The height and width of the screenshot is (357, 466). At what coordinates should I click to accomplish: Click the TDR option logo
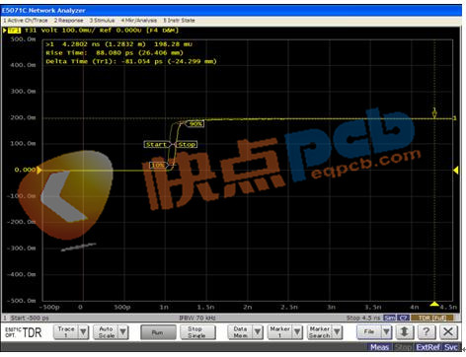tap(24, 332)
